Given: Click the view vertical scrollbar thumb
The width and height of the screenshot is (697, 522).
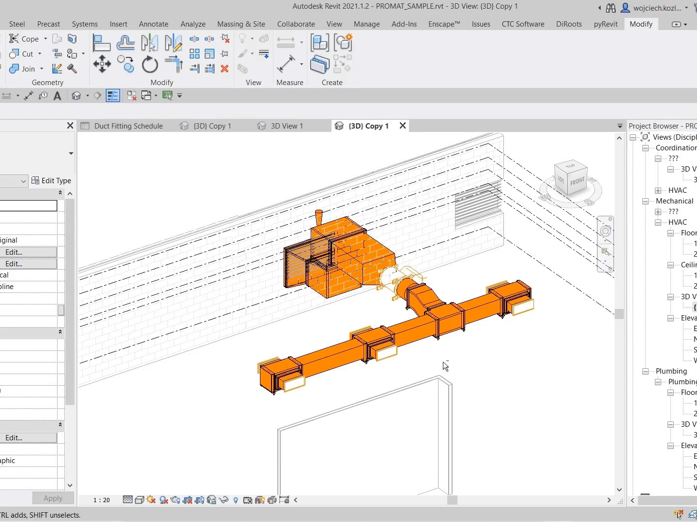Looking at the screenshot, I should click(619, 314).
